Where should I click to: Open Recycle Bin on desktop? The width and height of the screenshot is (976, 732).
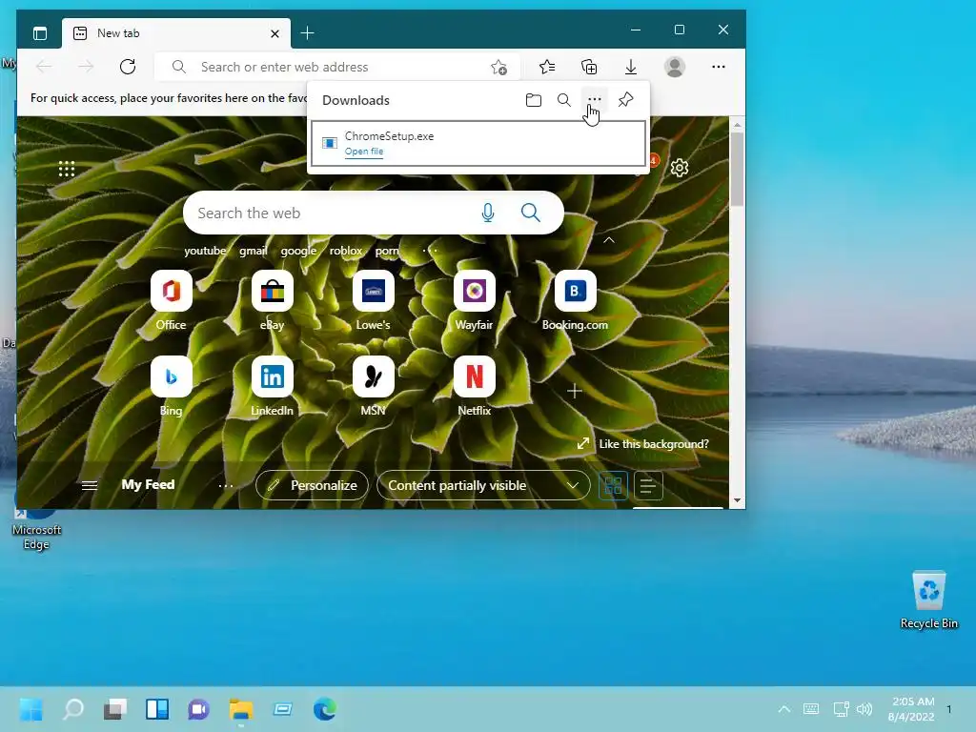pos(928,600)
